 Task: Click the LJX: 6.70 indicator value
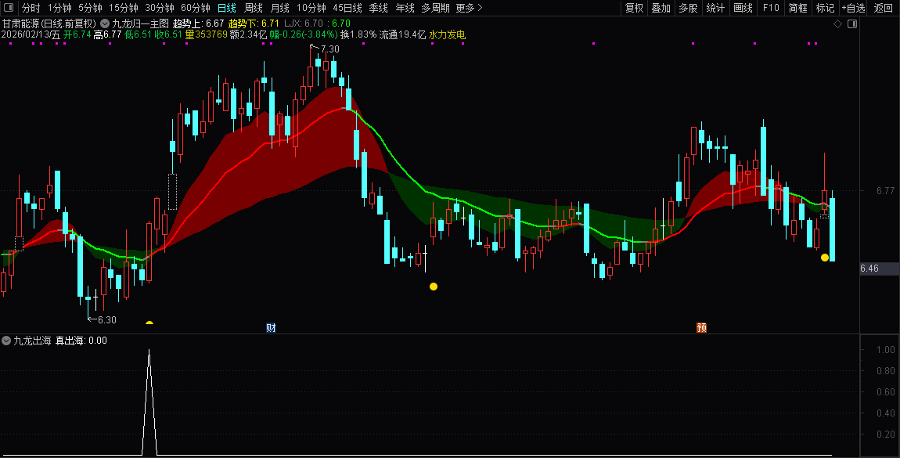304,23
